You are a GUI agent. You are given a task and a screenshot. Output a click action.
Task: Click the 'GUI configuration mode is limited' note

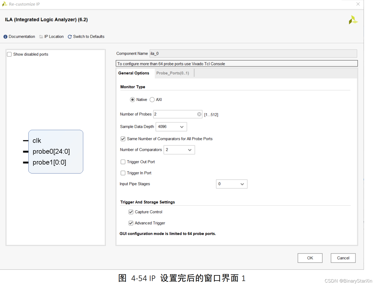click(x=168, y=234)
